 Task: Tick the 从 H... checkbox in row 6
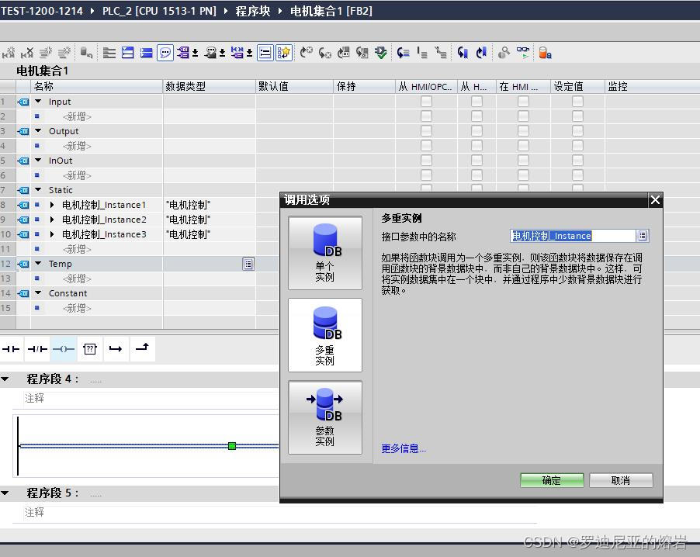tap(476, 175)
